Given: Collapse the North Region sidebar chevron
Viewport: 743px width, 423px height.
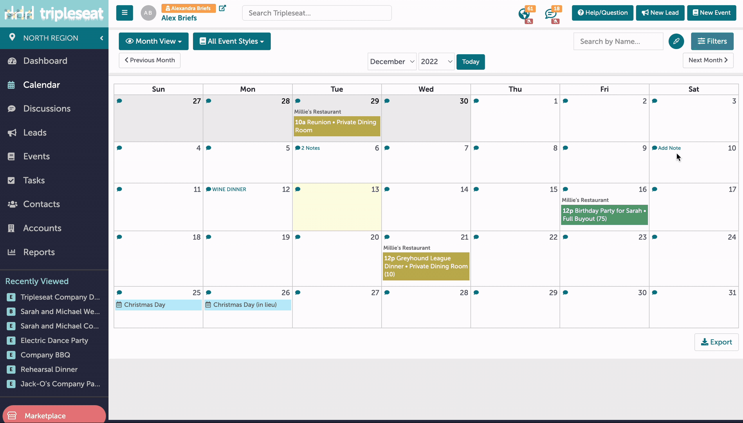Looking at the screenshot, I should click(x=101, y=38).
